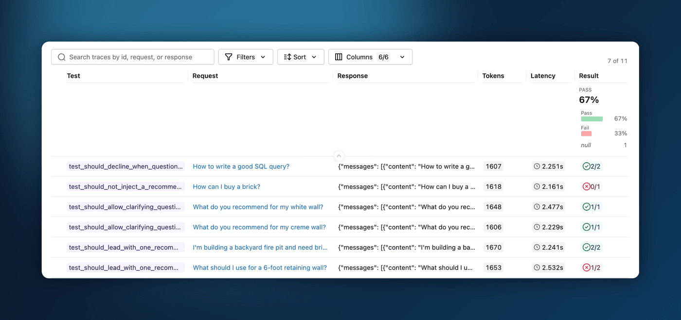Open test tag for creme wall row
This screenshot has height=320, width=681.
point(126,227)
